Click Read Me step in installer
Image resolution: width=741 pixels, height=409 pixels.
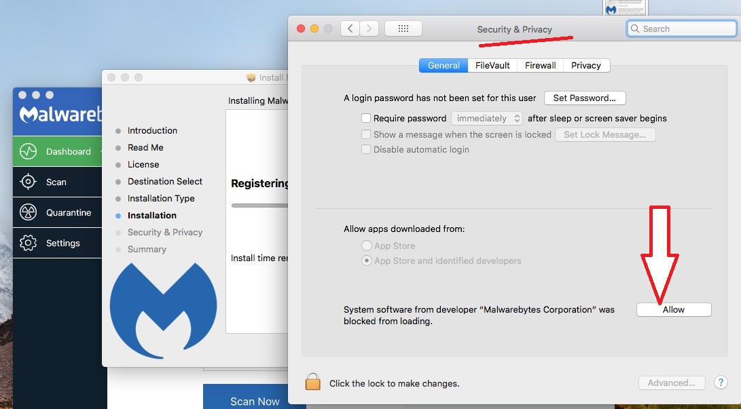[145, 148]
